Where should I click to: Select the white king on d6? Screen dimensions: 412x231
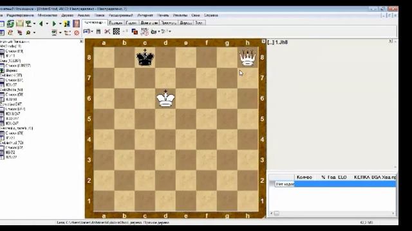pyautogui.click(x=165, y=98)
